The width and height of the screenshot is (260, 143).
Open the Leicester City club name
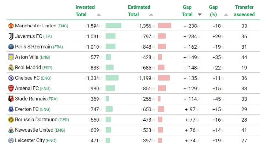pyautogui.click(x=30, y=140)
